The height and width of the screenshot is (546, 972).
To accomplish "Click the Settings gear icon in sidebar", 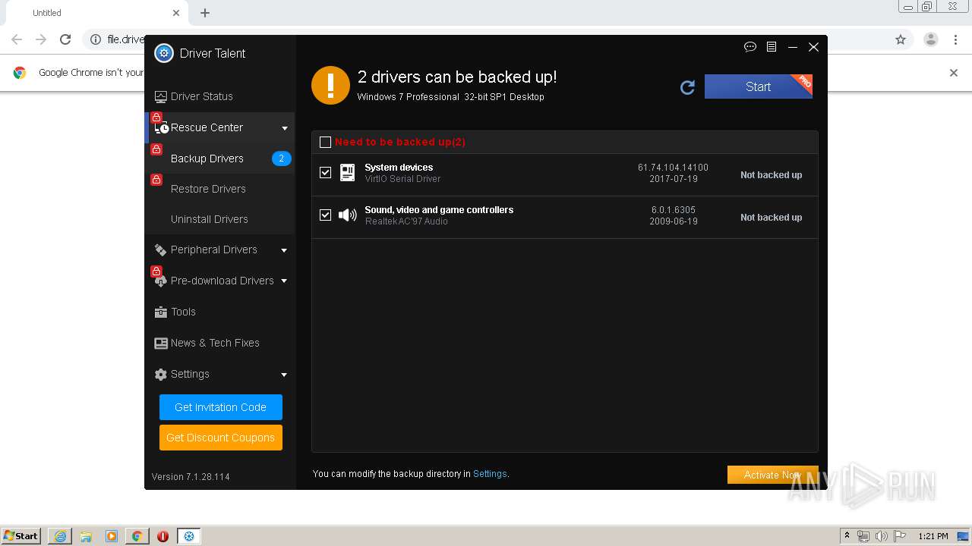I will pyautogui.click(x=160, y=375).
